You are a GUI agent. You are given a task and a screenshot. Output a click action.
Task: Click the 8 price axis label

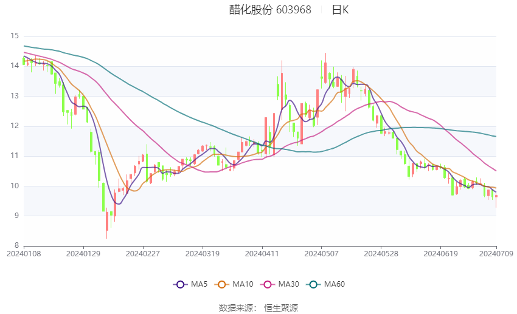16,245
